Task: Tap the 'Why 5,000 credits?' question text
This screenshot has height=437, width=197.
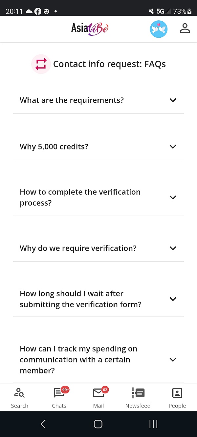Action: click(x=54, y=147)
